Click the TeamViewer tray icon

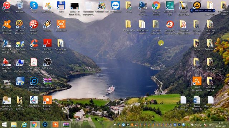point(123,125)
